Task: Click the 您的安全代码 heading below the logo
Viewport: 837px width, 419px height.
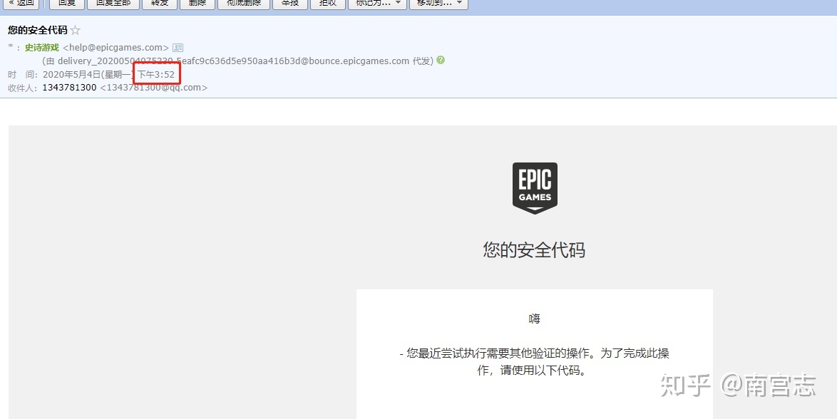Action: (x=534, y=250)
